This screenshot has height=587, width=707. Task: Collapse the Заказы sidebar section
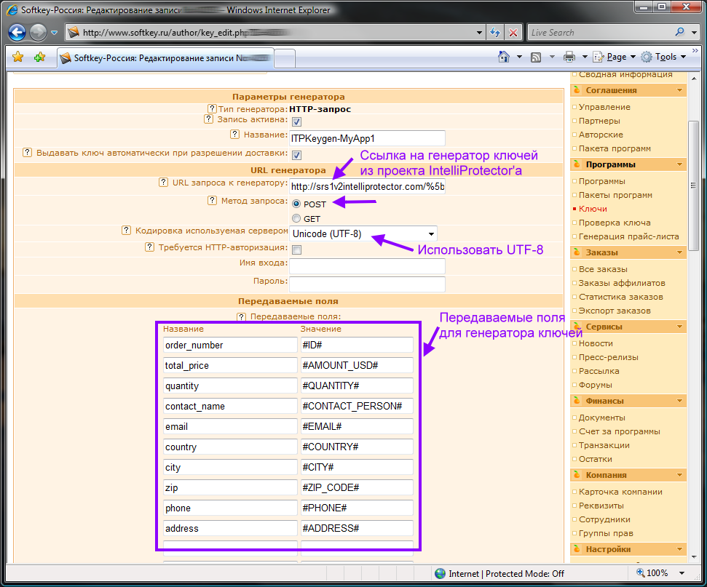point(679,252)
